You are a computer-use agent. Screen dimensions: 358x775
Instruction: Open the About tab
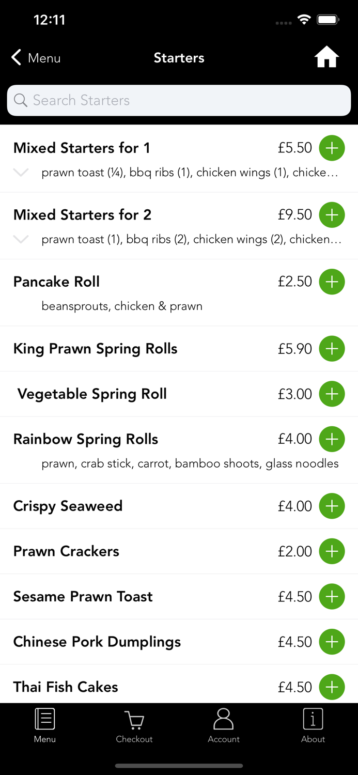click(313, 725)
